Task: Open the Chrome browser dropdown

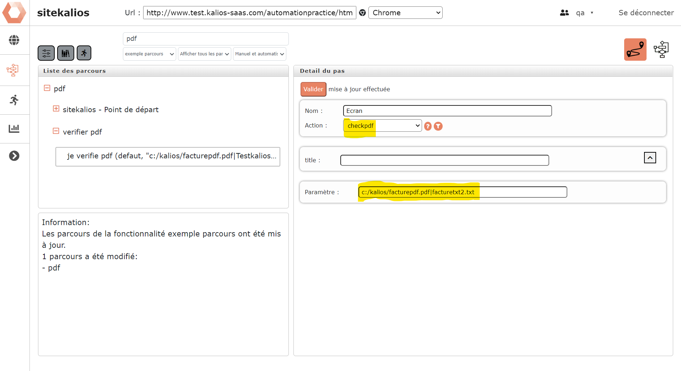Action: tap(405, 13)
